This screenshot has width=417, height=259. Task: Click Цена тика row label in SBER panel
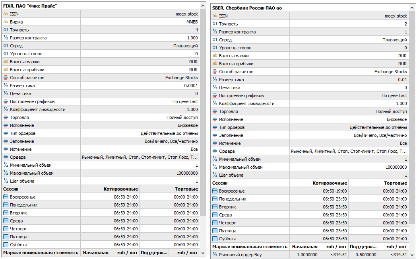(229, 87)
